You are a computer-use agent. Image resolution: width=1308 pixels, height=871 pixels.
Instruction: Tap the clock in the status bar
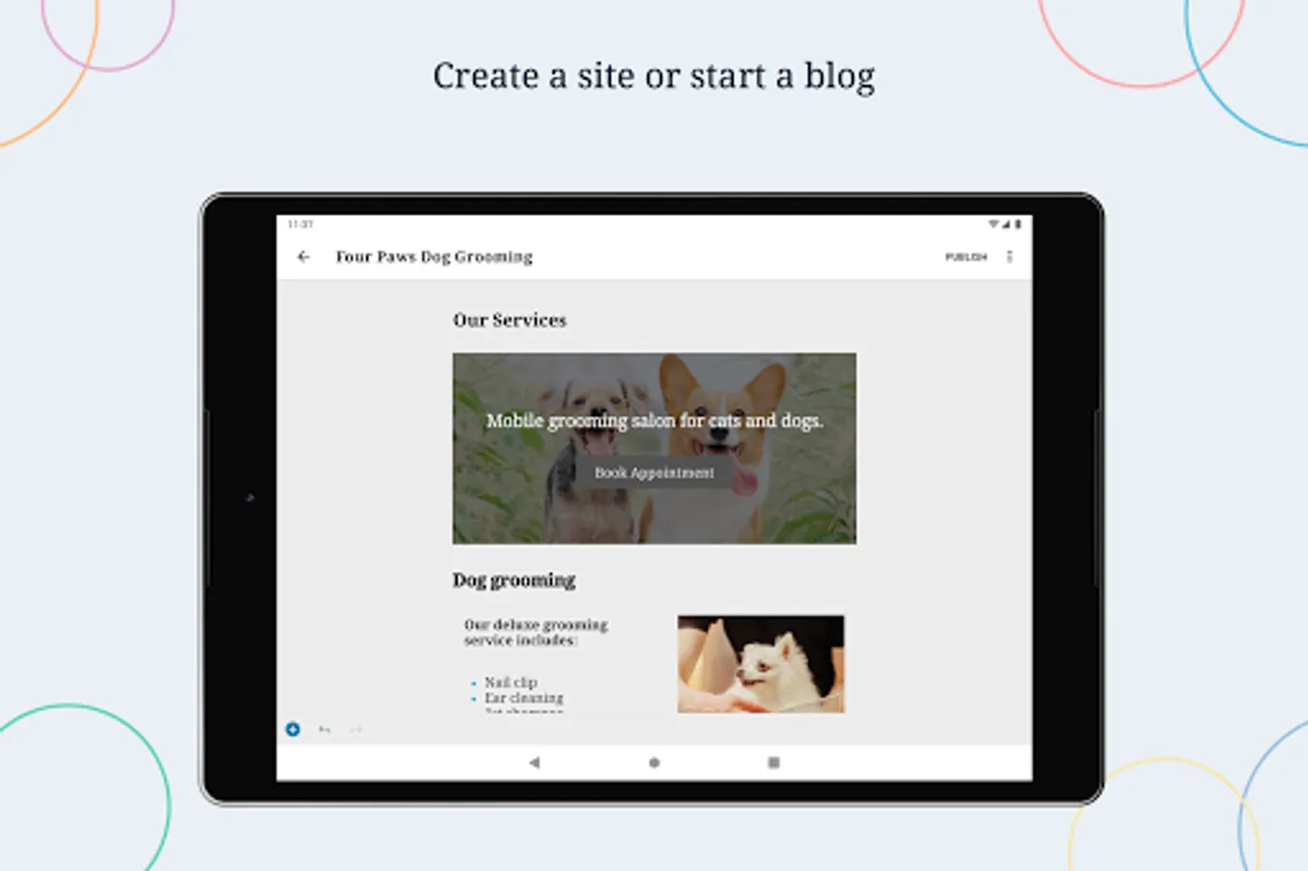tap(300, 224)
